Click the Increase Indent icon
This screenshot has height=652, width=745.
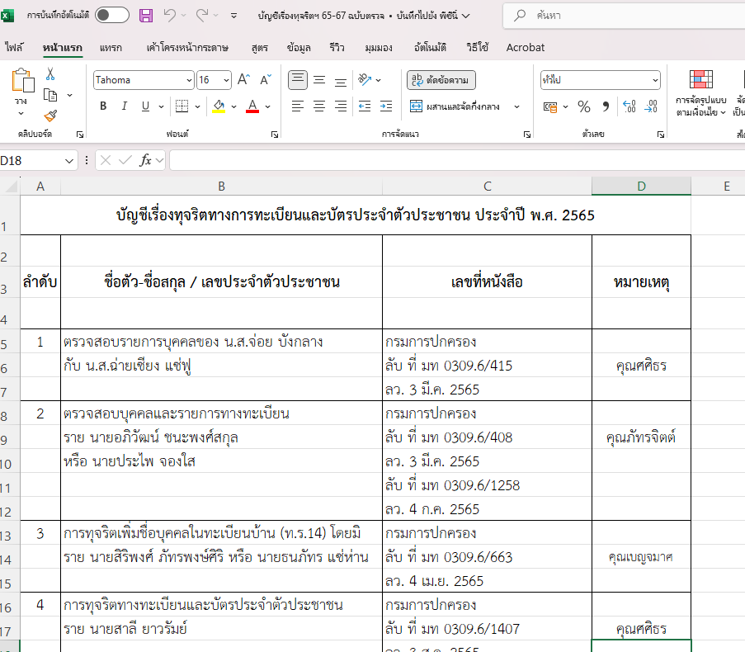point(386,106)
